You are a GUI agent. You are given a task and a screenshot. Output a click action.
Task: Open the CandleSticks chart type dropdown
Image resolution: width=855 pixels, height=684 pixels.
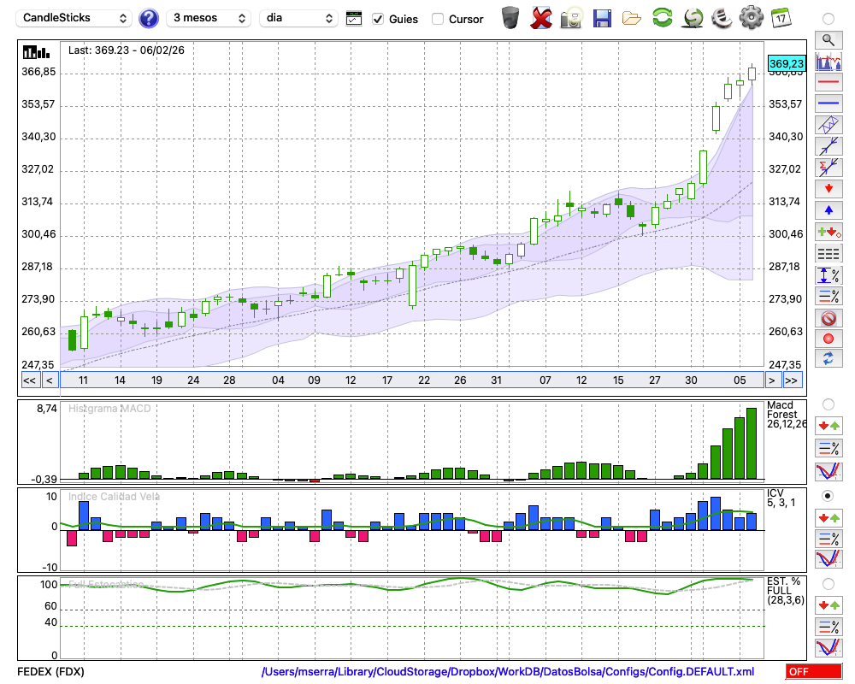pos(75,18)
